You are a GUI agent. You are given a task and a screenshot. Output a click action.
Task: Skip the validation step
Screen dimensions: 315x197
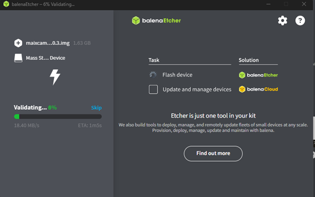96,108
